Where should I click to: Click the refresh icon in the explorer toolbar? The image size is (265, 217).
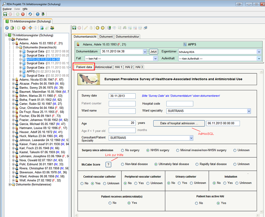[7, 28]
